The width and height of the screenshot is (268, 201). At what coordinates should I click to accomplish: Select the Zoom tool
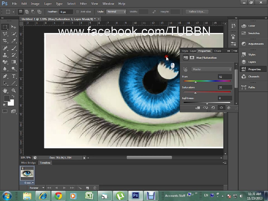(14, 90)
